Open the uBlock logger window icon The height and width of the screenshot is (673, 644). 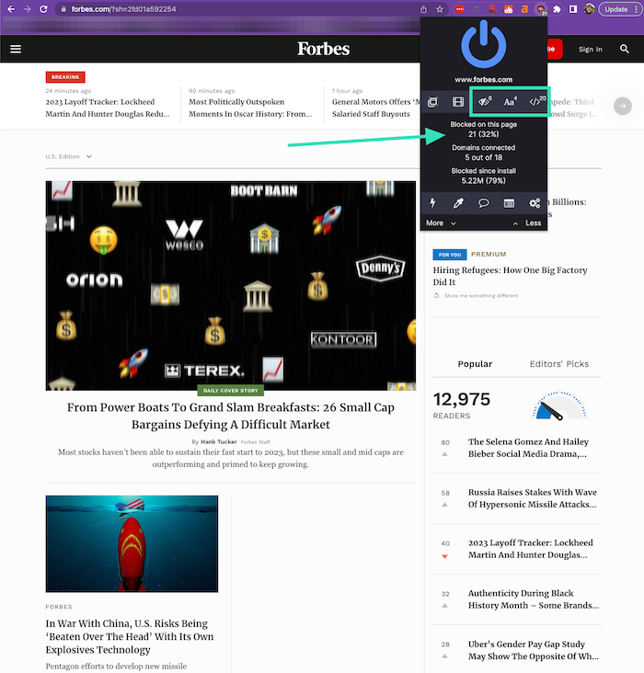tap(509, 203)
